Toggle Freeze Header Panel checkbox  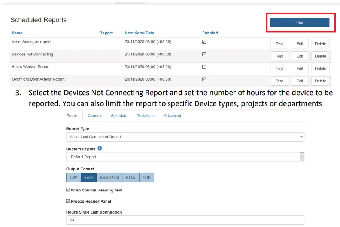68,201
